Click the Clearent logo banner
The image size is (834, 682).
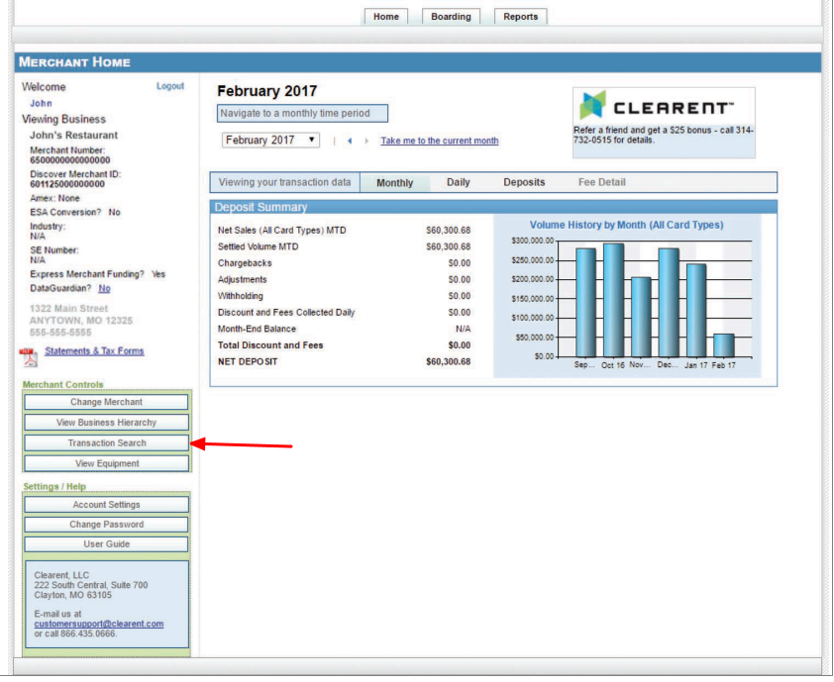tap(664, 123)
